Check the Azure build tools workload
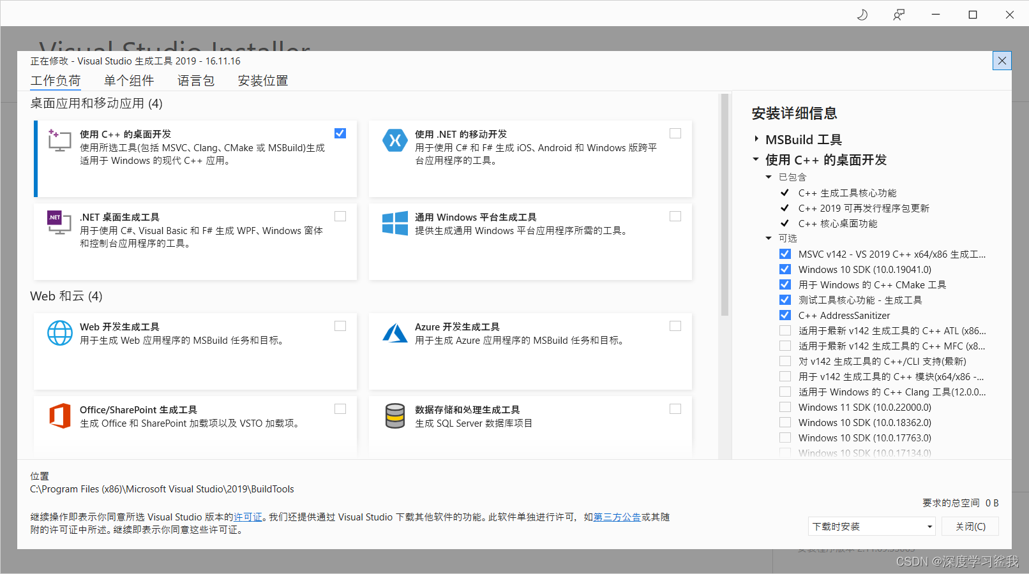 click(675, 326)
